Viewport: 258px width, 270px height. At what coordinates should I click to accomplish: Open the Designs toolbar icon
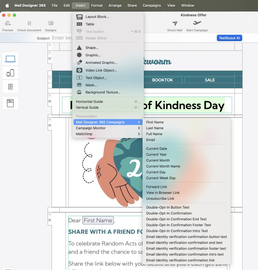51,23
